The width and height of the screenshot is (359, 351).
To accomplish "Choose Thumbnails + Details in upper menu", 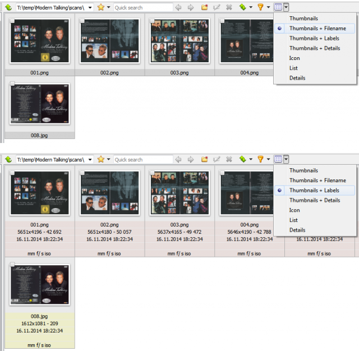I will pos(315,48).
